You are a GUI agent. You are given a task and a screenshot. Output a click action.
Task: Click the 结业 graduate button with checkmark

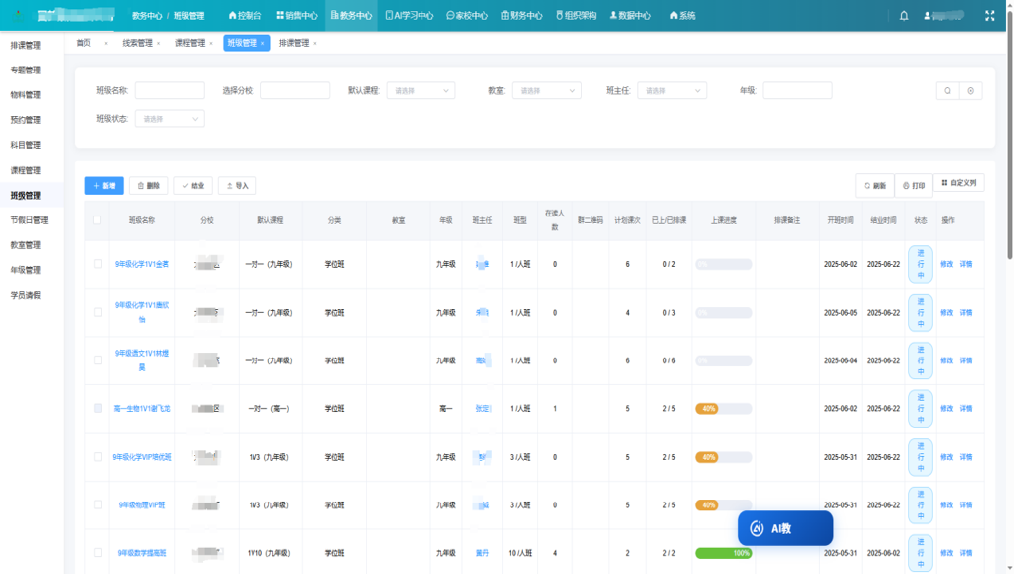click(x=193, y=186)
